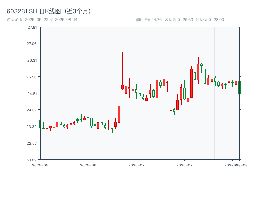The width and height of the screenshot is (266, 199).
Task: Click the y-axis label 24.81
Action: pos(32,94)
